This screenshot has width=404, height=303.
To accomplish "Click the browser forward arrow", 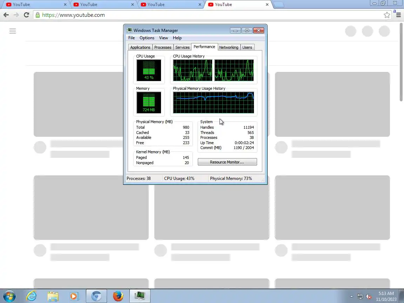I will pyautogui.click(x=16, y=15).
